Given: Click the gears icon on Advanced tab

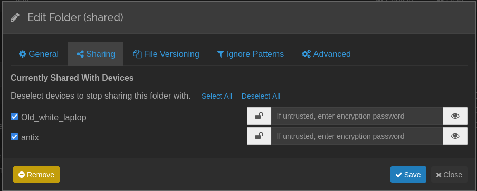Looking at the screenshot, I should [x=307, y=54].
